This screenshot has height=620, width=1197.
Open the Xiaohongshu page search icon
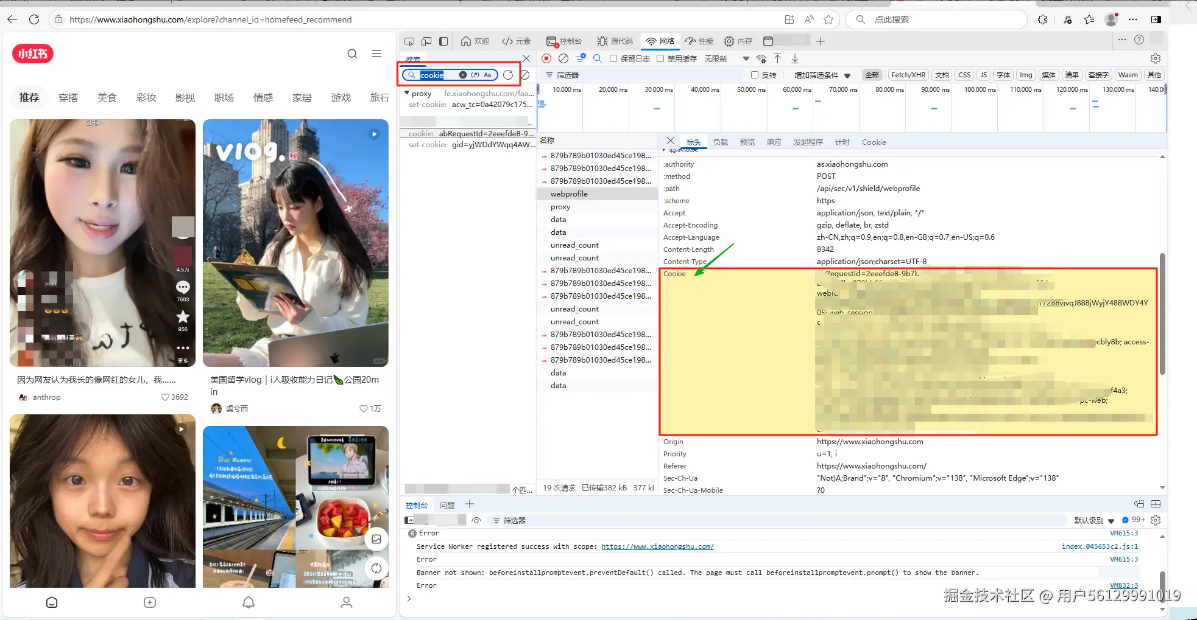(352, 54)
